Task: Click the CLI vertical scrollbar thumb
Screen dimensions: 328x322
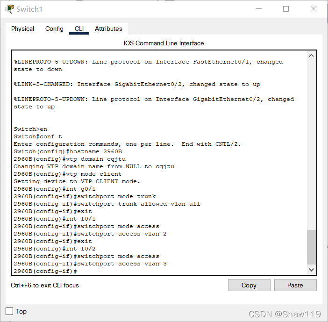Action: (311, 247)
